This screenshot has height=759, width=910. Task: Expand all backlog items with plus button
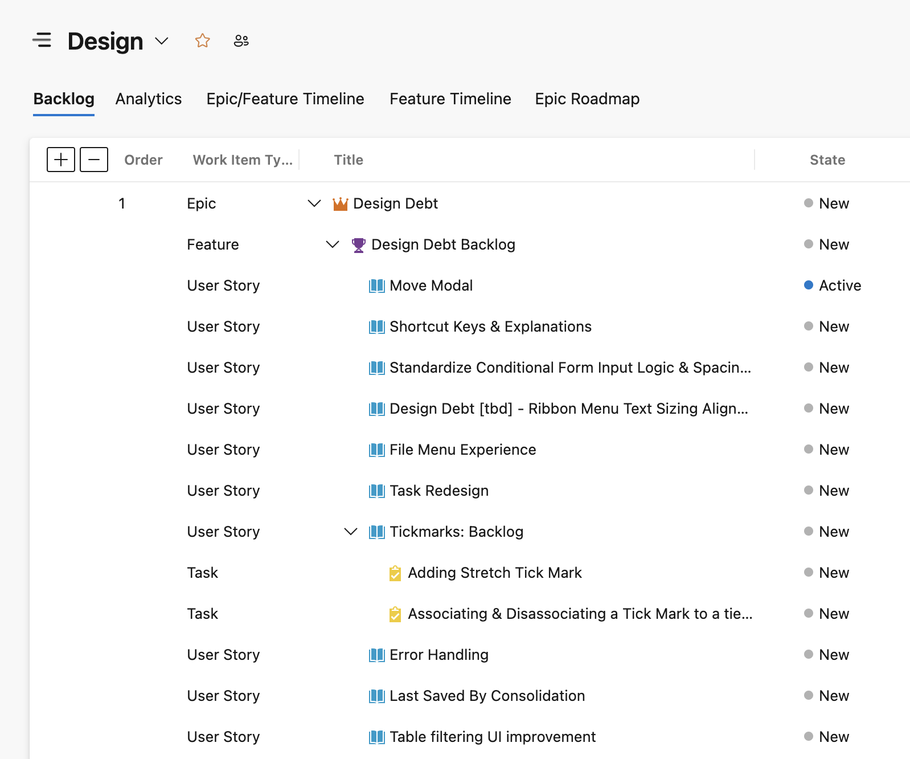point(61,160)
